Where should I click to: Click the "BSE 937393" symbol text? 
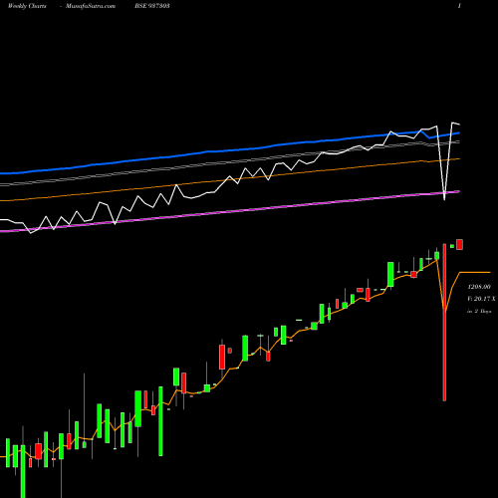pos(152,6)
